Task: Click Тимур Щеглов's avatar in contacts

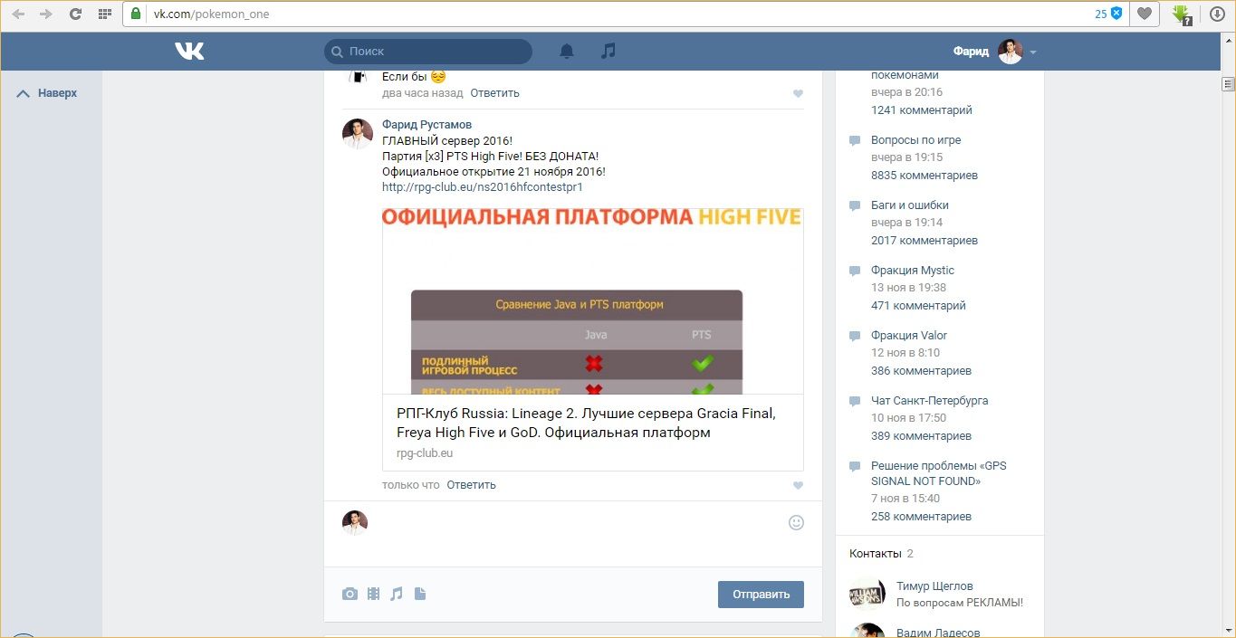Action: click(x=867, y=594)
